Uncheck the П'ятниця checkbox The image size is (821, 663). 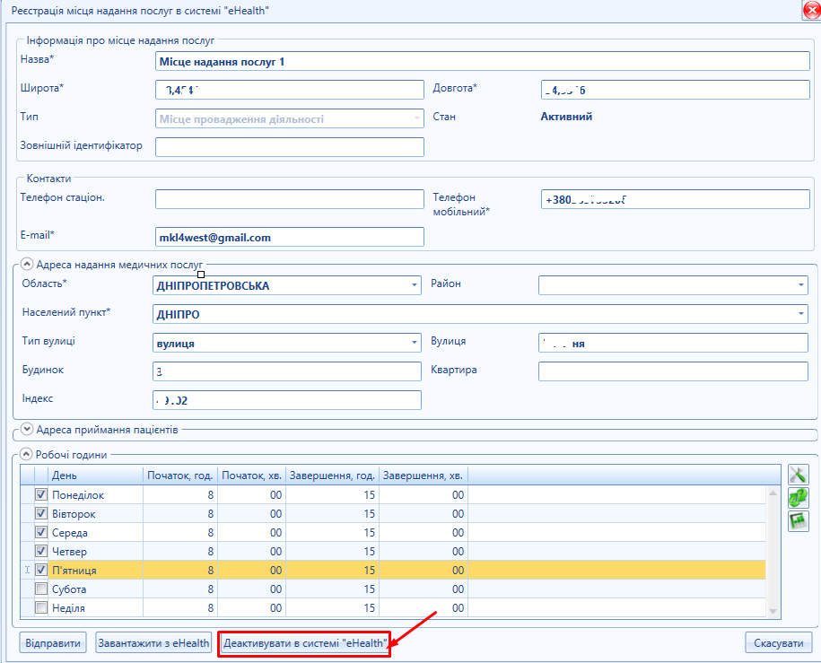point(41,570)
